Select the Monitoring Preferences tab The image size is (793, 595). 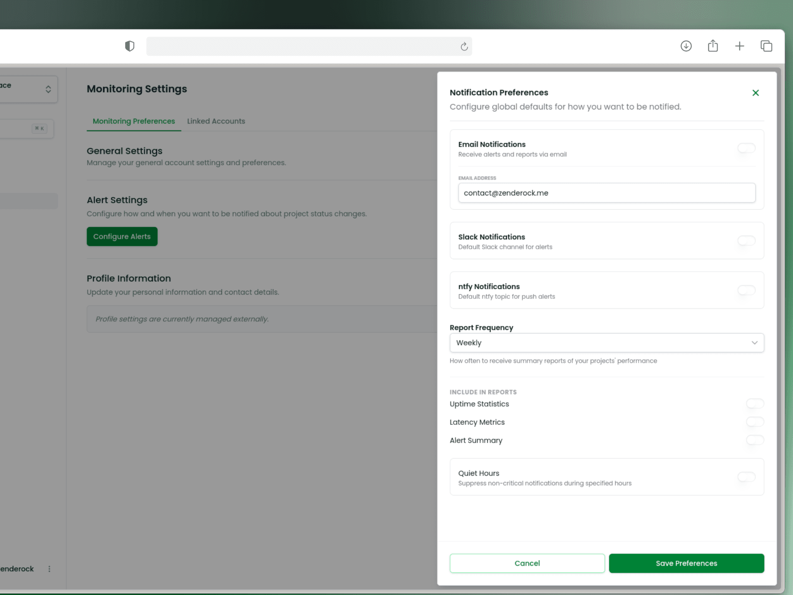pyautogui.click(x=133, y=121)
